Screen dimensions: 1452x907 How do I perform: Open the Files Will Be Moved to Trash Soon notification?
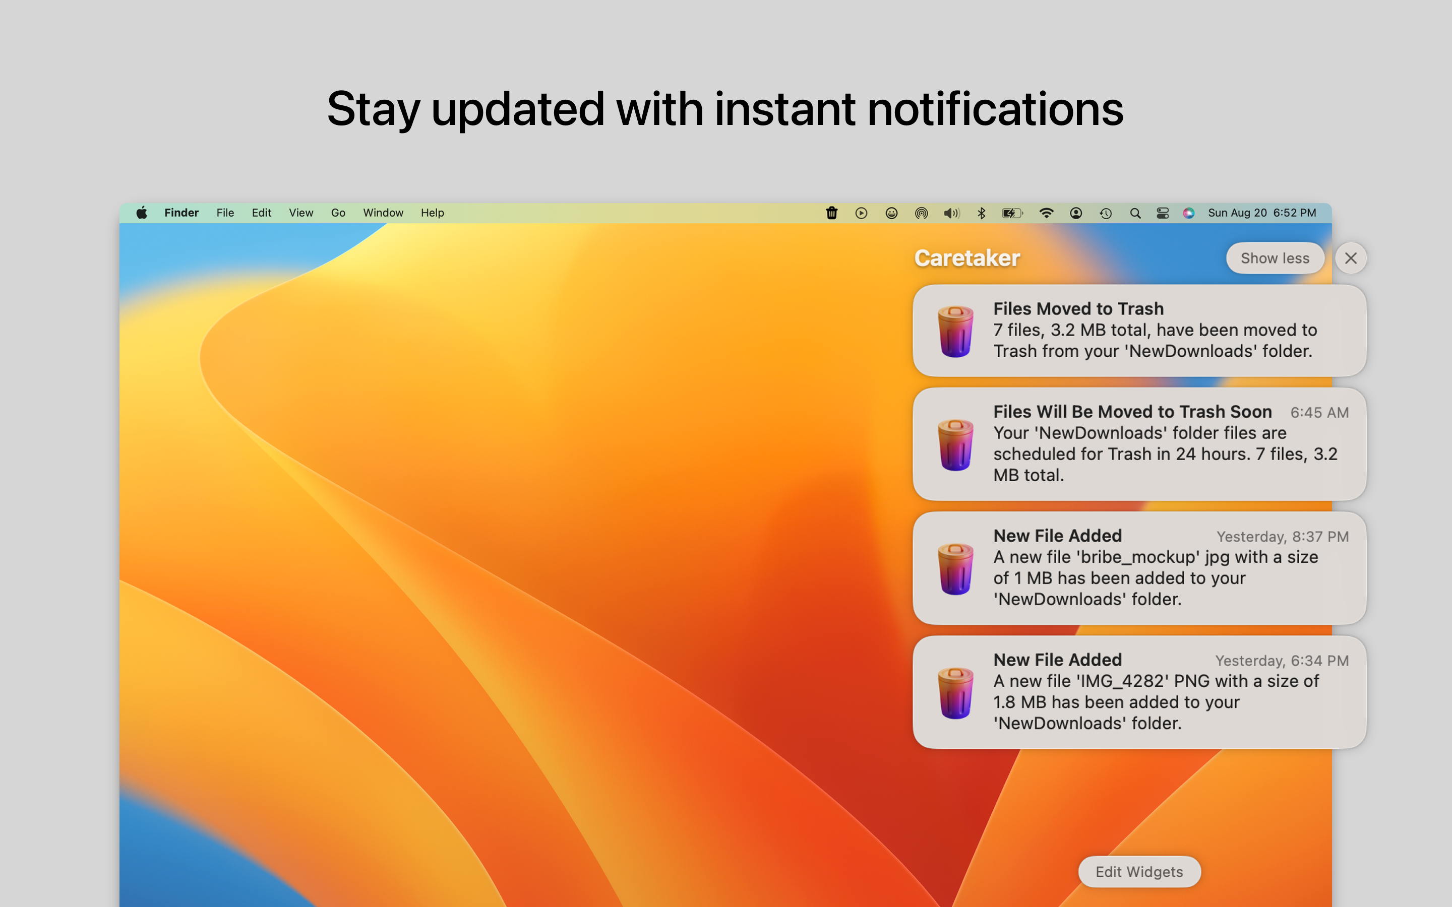coord(1139,444)
